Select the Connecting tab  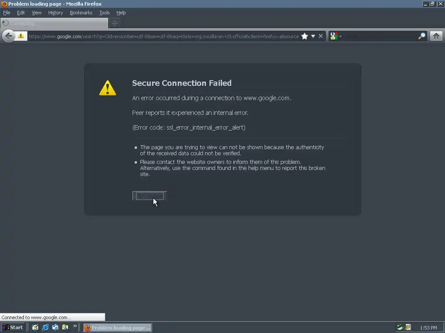pos(54,23)
